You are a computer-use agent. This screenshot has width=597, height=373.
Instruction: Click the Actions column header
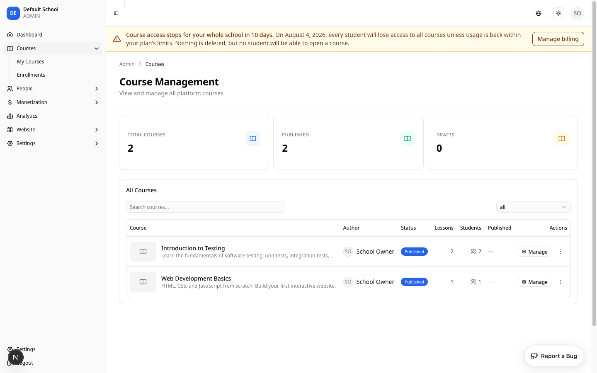point(558,228)
